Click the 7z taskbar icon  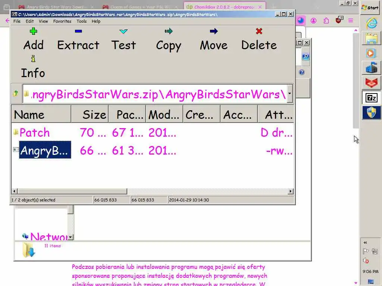[371, 98]
